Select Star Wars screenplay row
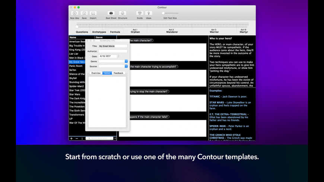 tap(77, 94)
